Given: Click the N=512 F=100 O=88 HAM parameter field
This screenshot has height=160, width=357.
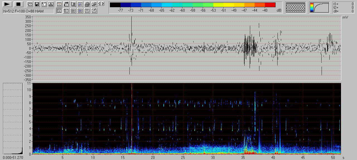Looking at the screenshot, I should pos(28,11).
